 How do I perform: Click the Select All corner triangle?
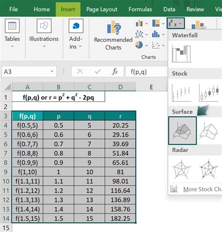coord(7,87)
